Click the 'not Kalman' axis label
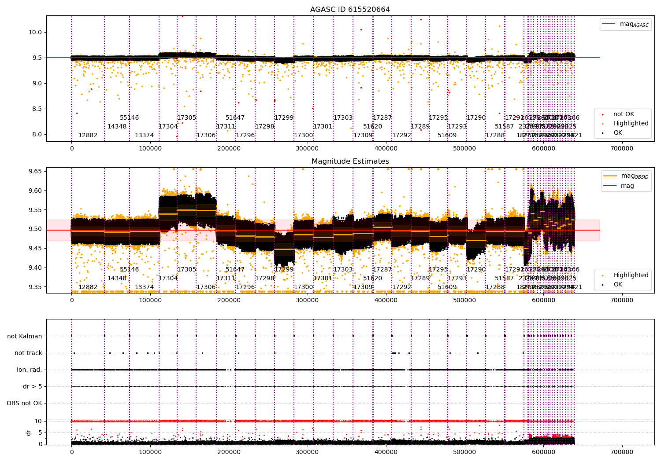Image resolution: width=661 pixels, height=462 pixels. click(25, 337)
